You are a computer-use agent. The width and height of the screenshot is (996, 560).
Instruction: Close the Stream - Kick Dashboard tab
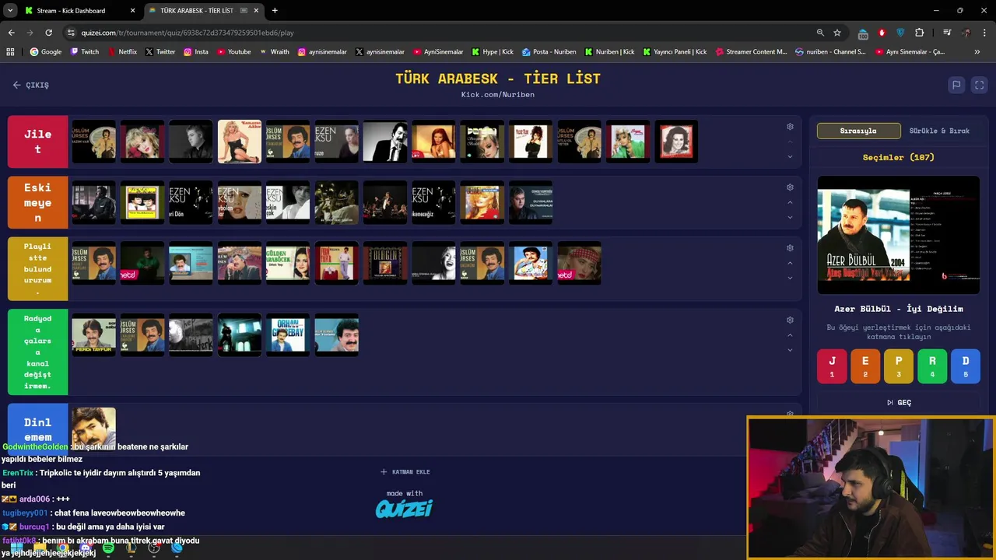[x=132, y=11]
